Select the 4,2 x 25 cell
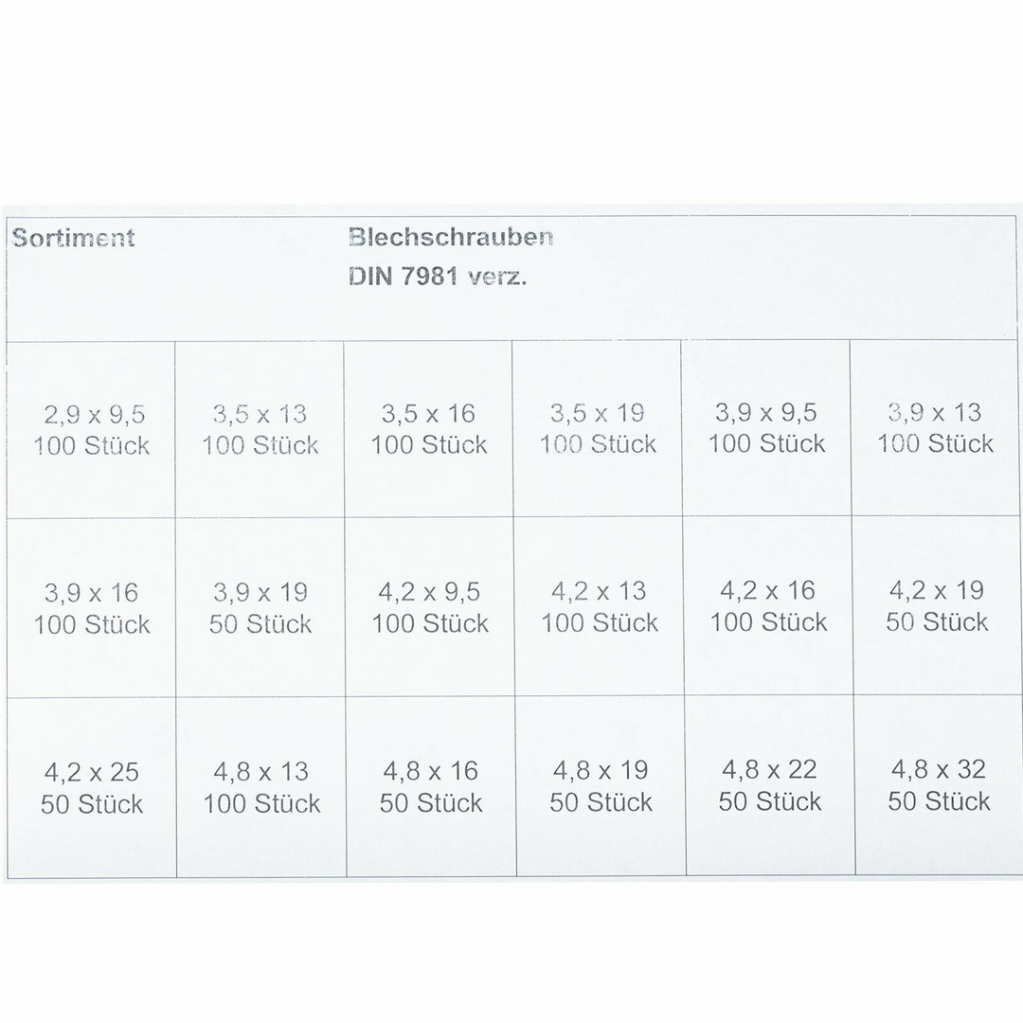The width and height of the screenshot is (1023, 1023). pos(92,787)
